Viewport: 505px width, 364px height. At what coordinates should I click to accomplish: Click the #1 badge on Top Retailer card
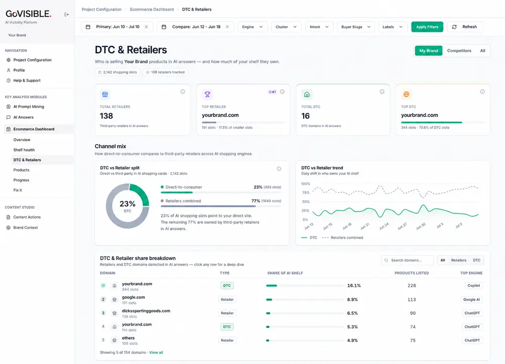pyautogui.click(x=273, y=92)
